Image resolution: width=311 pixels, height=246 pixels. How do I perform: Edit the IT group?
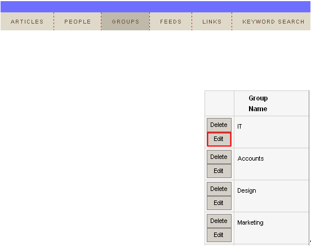(219, 139)
